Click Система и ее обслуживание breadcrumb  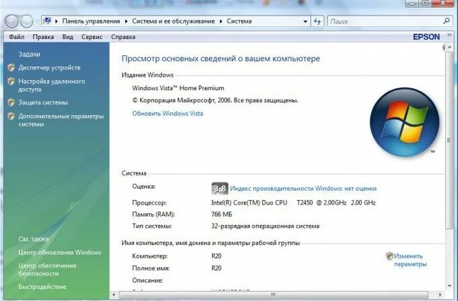pos(174,22)
